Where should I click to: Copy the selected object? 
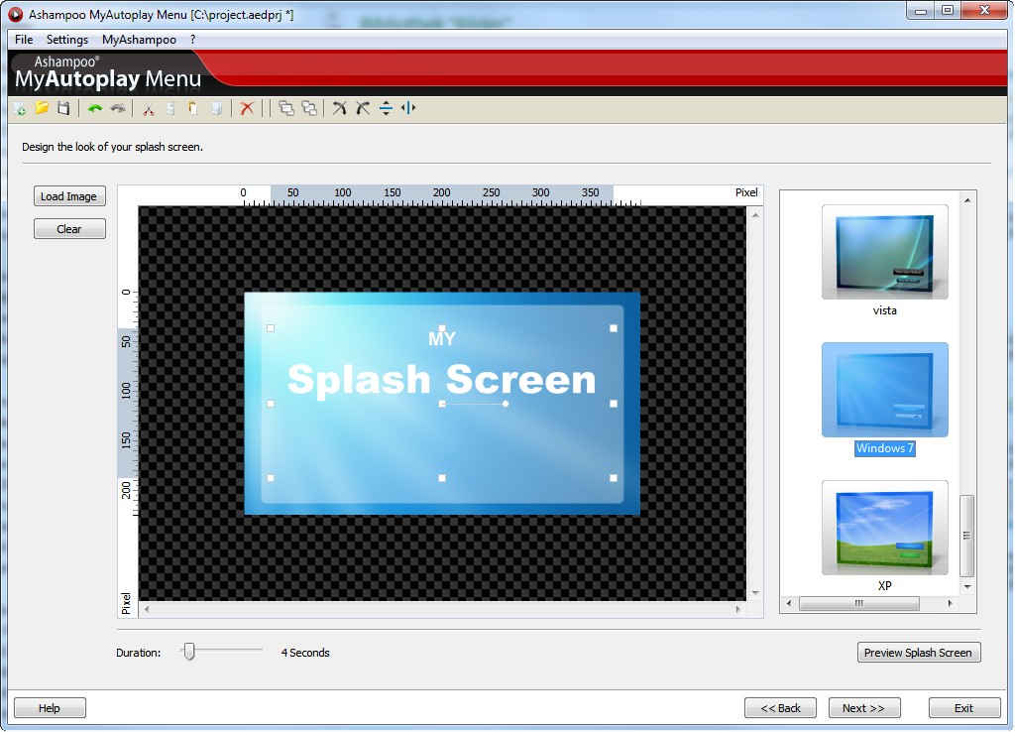[x=170, y=108]
